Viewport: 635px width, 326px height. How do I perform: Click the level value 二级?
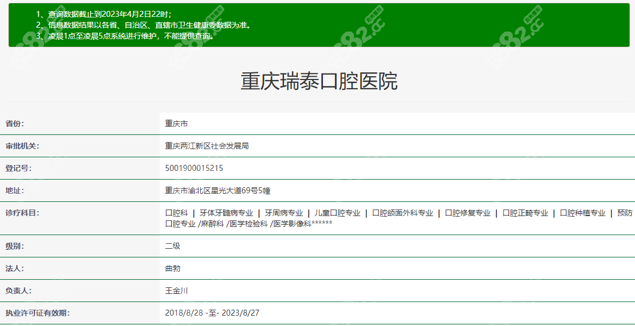click(x=173, y=245)
